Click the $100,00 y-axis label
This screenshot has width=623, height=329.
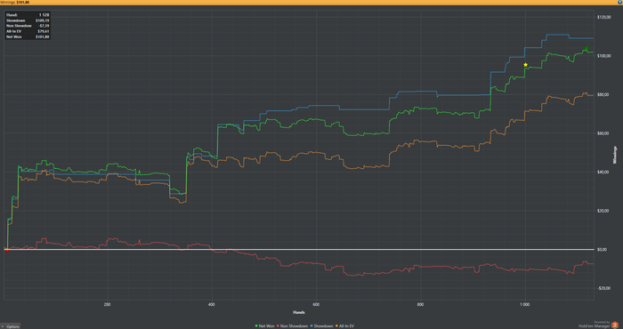[x=604, y=56]
